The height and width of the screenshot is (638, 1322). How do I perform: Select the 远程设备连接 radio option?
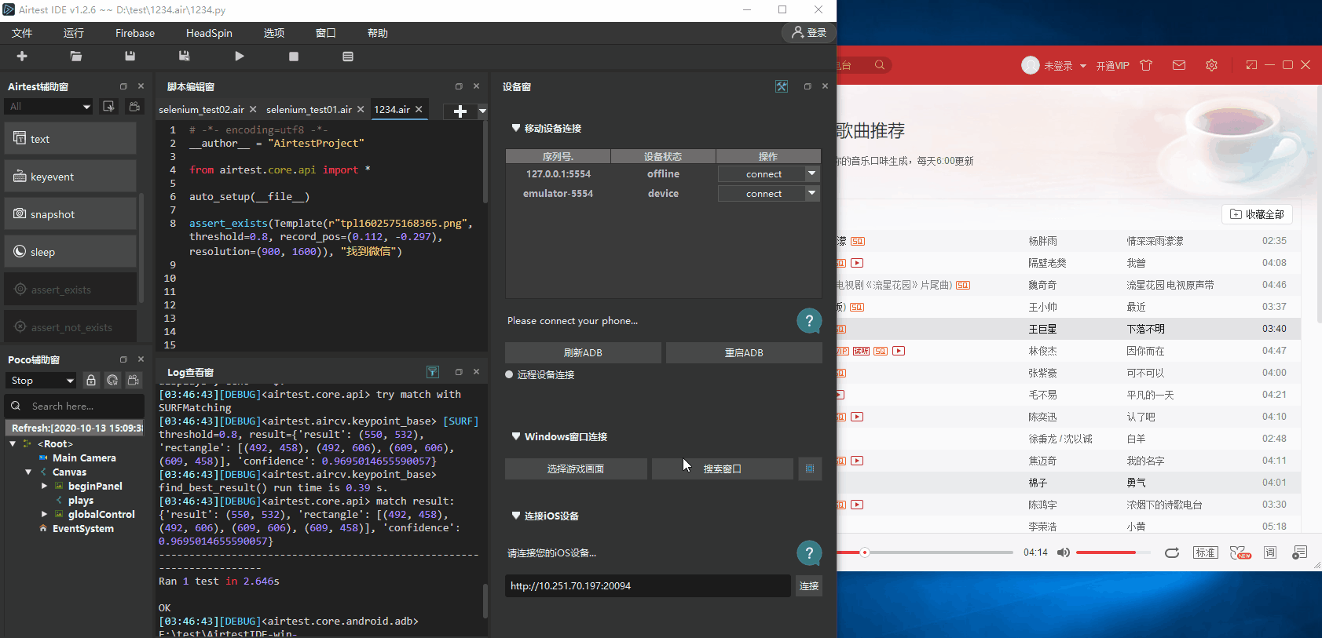tap(509, 375)
